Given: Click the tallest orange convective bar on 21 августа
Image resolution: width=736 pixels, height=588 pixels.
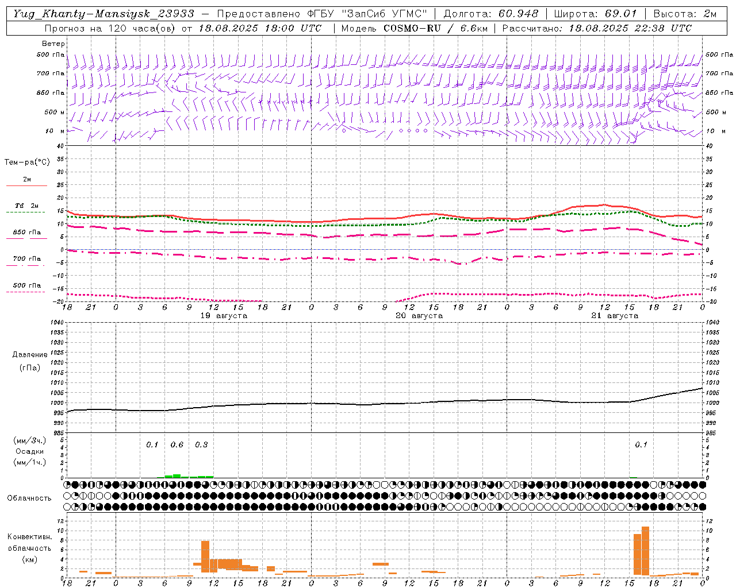Looking at the screenshot, I should point(646,551).
